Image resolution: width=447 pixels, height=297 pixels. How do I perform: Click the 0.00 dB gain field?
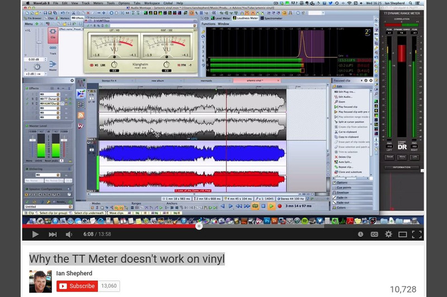point(35,60)
